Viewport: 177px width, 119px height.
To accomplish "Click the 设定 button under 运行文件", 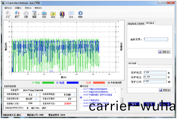I will point(164,52).
